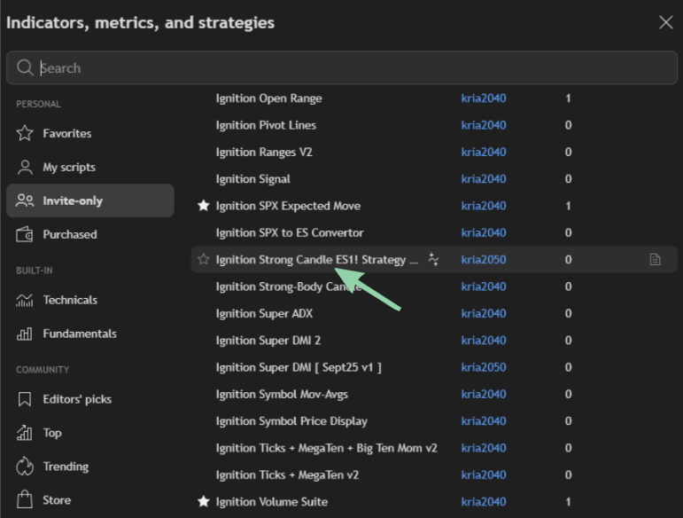Image resolution: width=683 pixels, height=518 pixels.
Task: Open the Trending flame icon
Action: [25, 467]
